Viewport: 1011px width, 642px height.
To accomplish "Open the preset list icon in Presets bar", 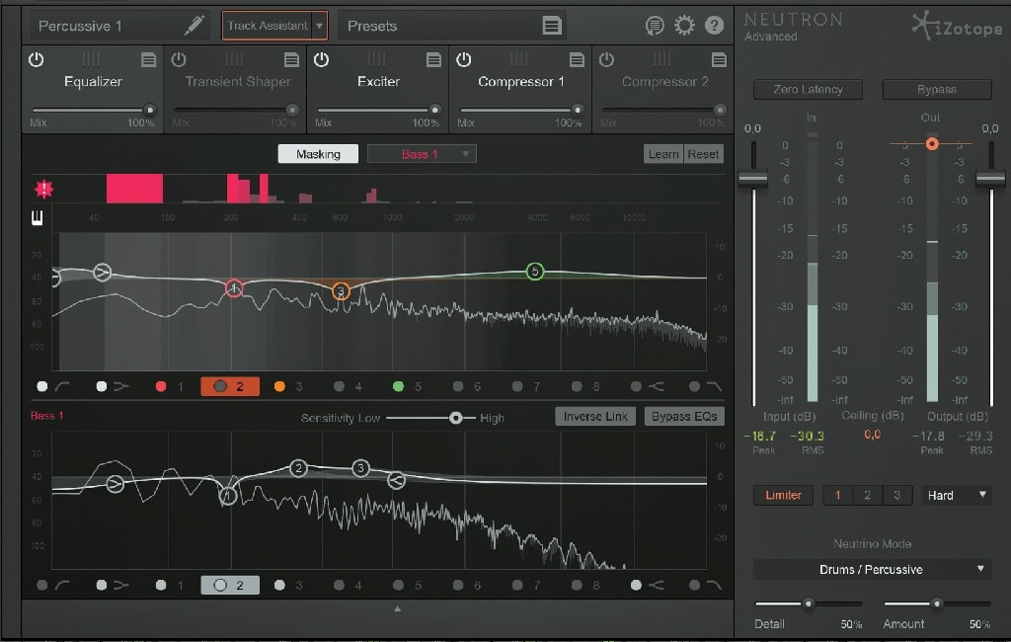I will [x=551, y=26].
